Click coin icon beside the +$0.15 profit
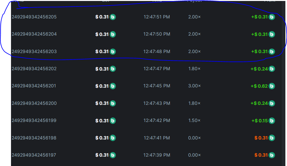287x166 pixels. (x=272, y=121)
